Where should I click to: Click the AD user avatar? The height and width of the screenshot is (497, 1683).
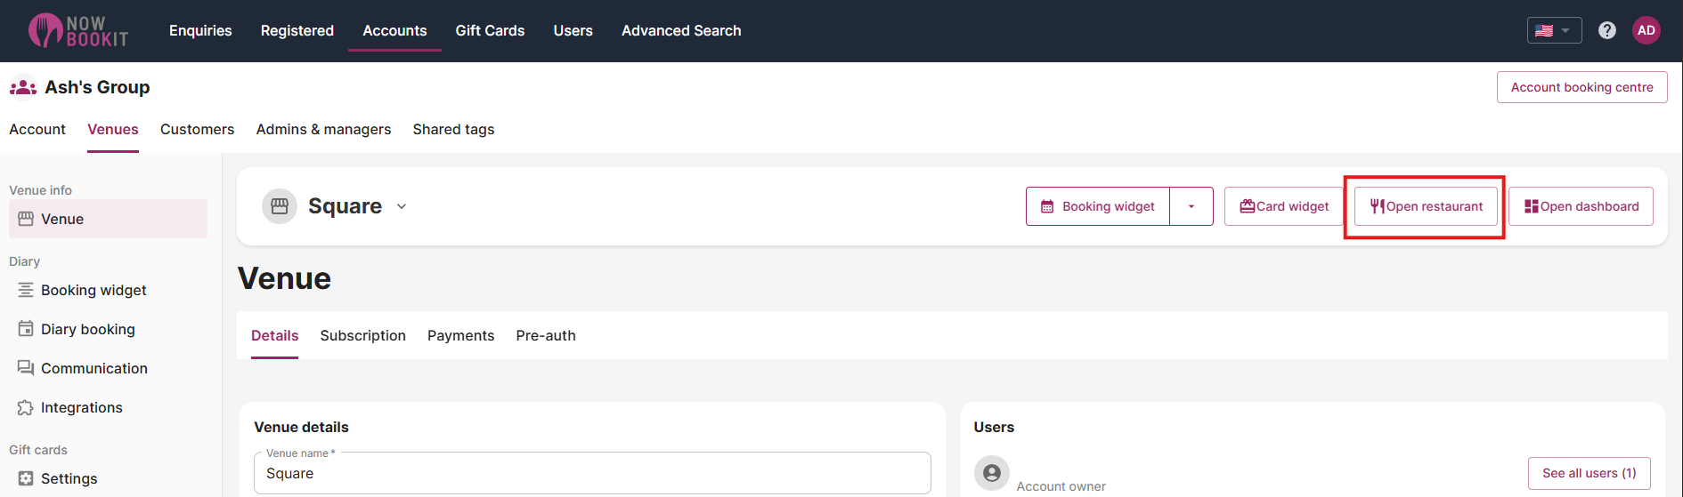point(1646,30)
